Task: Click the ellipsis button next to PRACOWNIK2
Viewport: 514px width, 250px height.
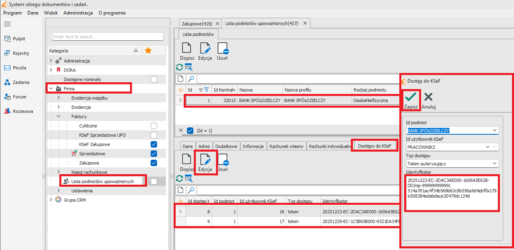Action: pyautogui.click(x=495, y=147)
